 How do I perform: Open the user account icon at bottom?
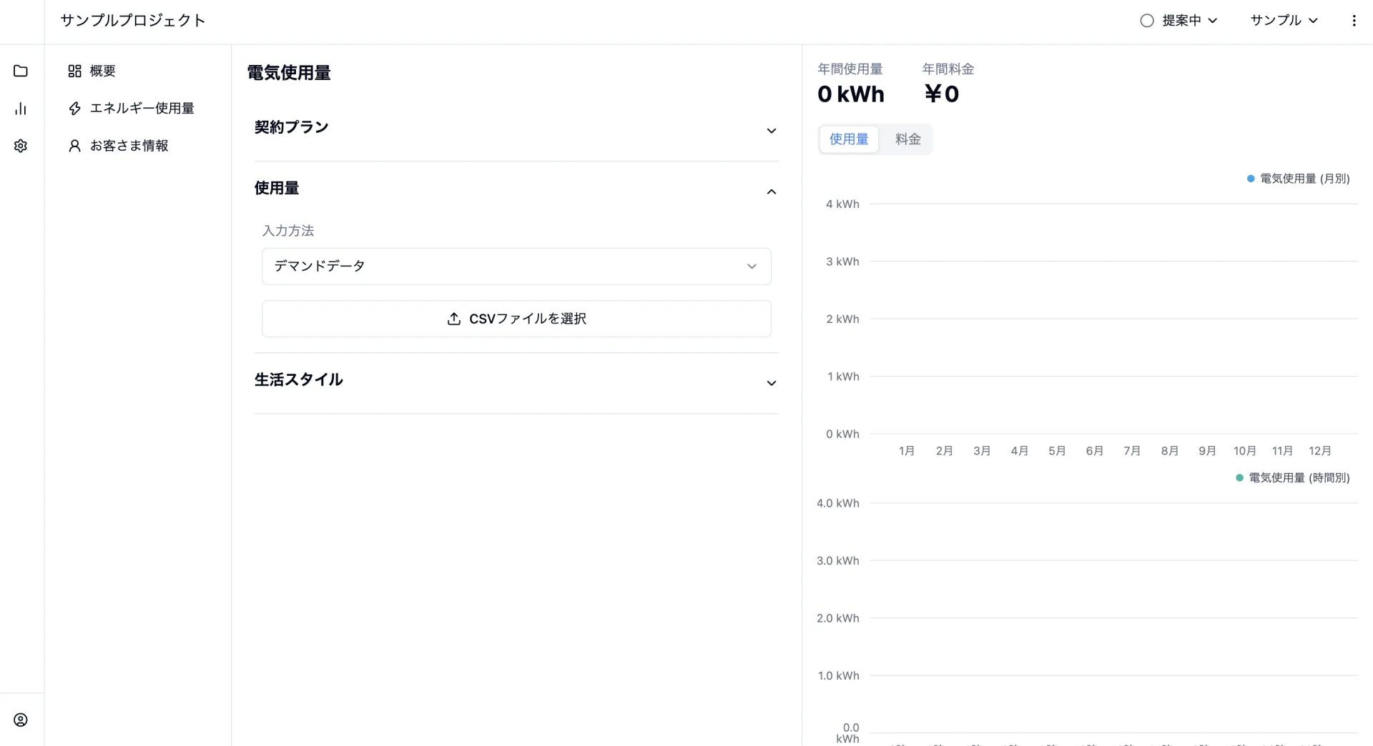(21, 720)
